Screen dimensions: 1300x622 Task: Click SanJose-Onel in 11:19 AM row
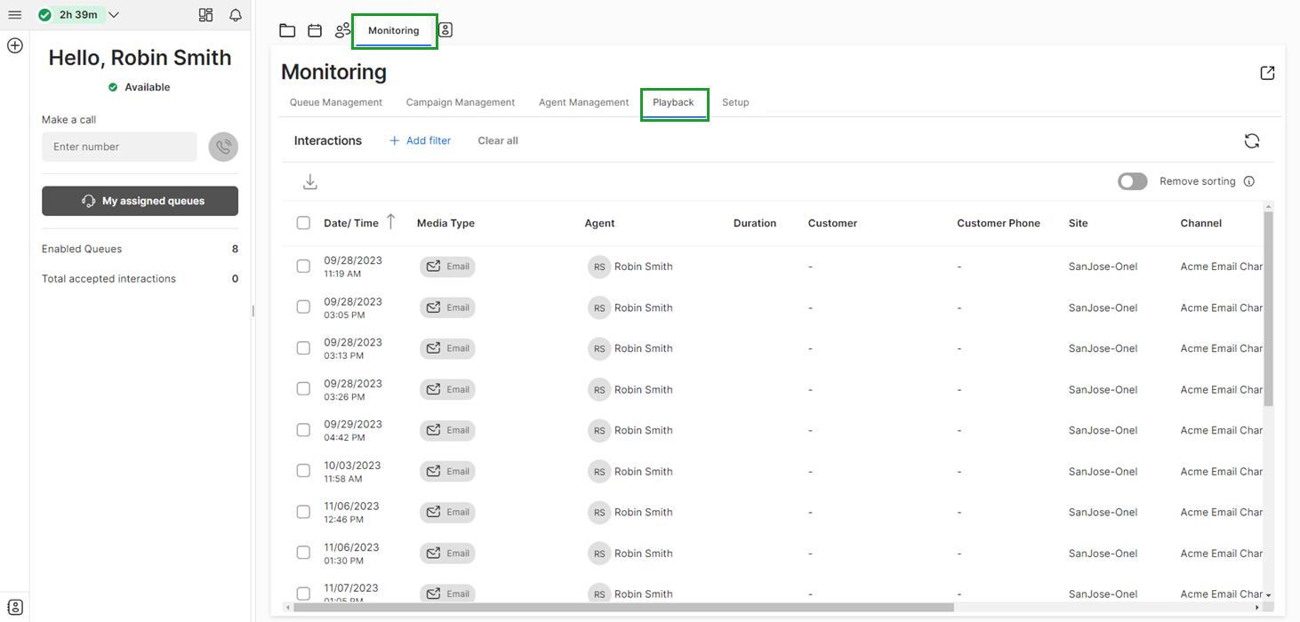[1103, 267]
